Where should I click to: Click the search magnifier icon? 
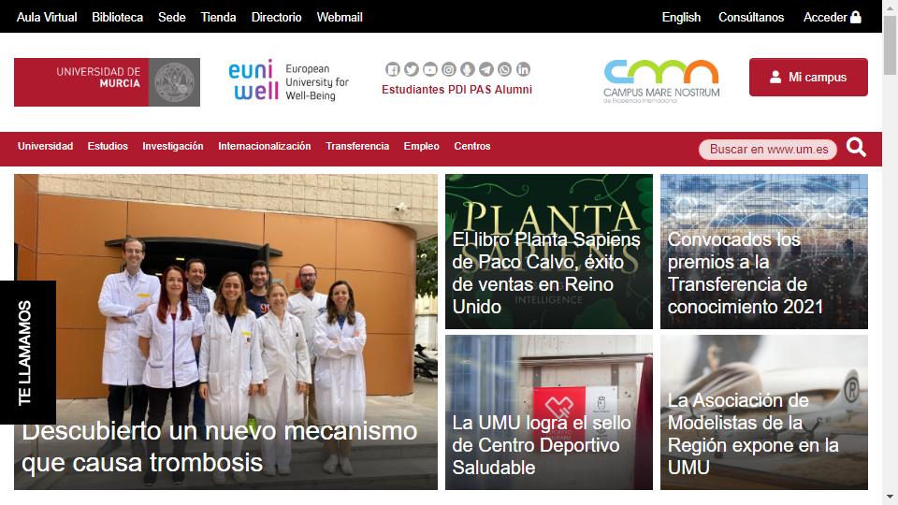(856, 148)
